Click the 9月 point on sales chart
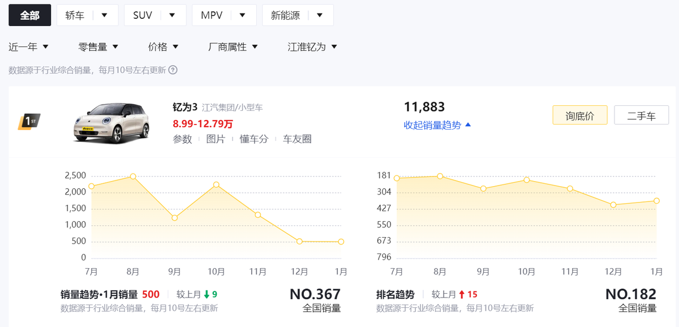 tap(175, 218)
